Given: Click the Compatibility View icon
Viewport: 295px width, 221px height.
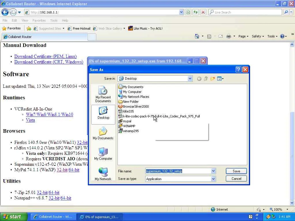Looking at the screenshot, I should click(188, 12).
